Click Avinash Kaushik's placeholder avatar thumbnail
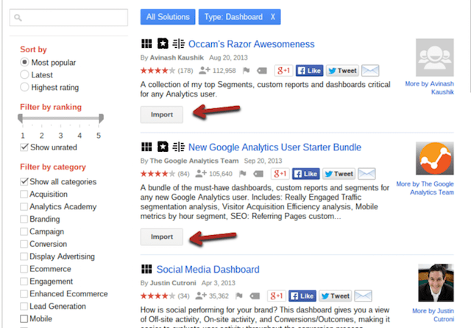 435,57
